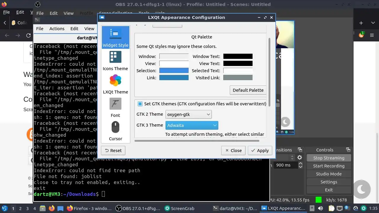Click the show desktop panel icon

coord(60,208)
